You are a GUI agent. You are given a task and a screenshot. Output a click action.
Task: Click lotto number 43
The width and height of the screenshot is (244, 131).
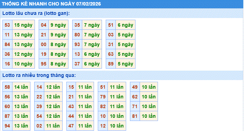[71, 106]
